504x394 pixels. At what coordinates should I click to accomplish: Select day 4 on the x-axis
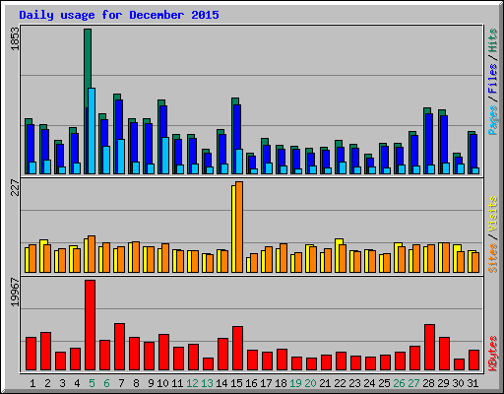77,383
